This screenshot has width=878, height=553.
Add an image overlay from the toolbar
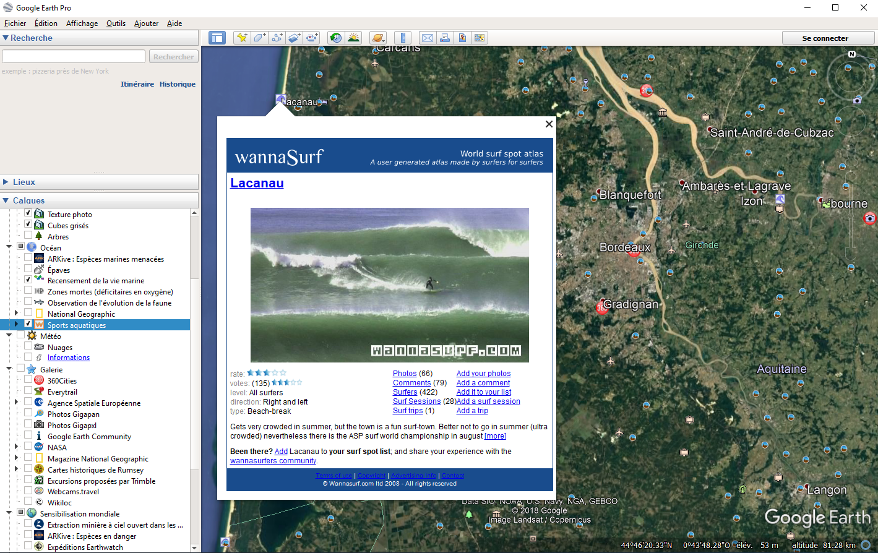point(294,38)
